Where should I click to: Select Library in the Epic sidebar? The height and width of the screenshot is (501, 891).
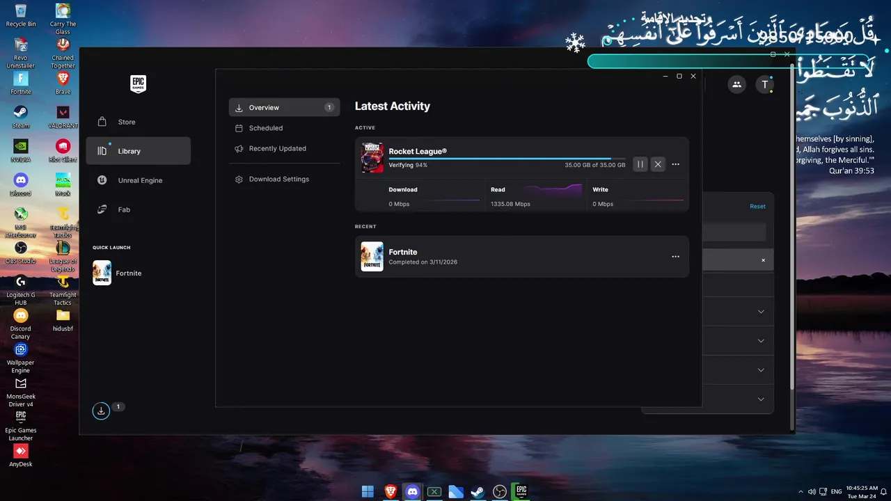[x=138, y=151]
